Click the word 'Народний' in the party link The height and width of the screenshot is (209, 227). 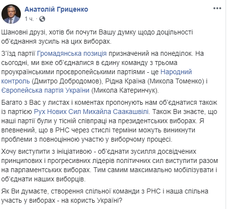coord(176,72)
